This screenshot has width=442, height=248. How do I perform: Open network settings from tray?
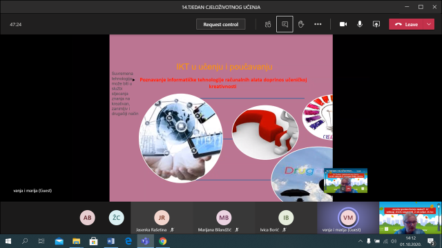385,241
